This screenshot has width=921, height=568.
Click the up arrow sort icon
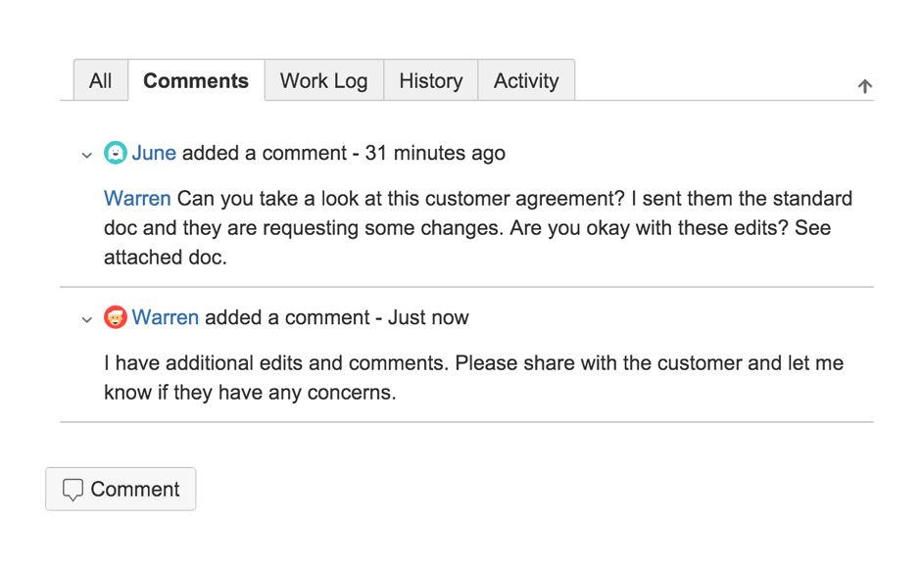(x=864, y=86)
